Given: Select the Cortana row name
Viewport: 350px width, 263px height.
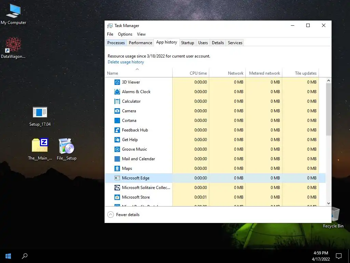Looking at the screenshot, I should 129,121.
